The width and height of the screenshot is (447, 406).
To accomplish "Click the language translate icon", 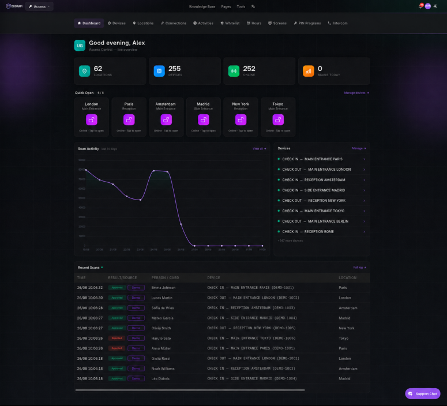I will 253,6.
